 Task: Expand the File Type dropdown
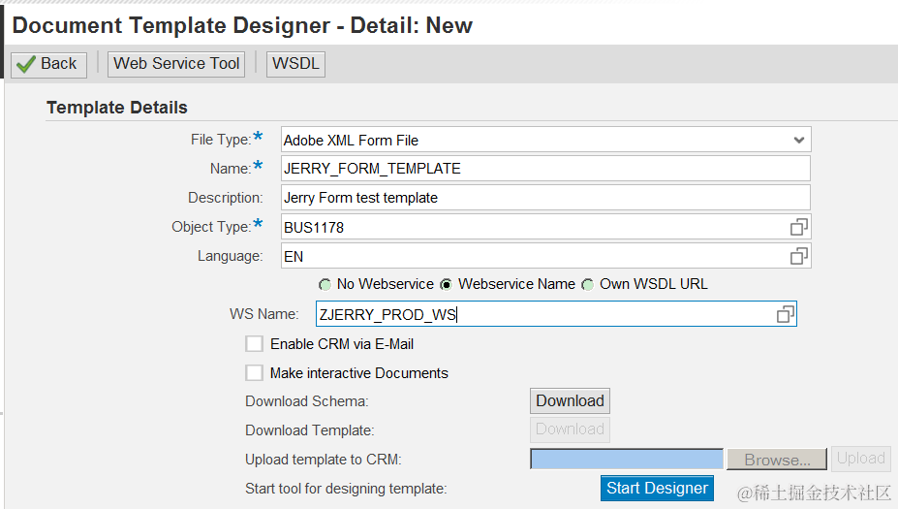[798, 140]
